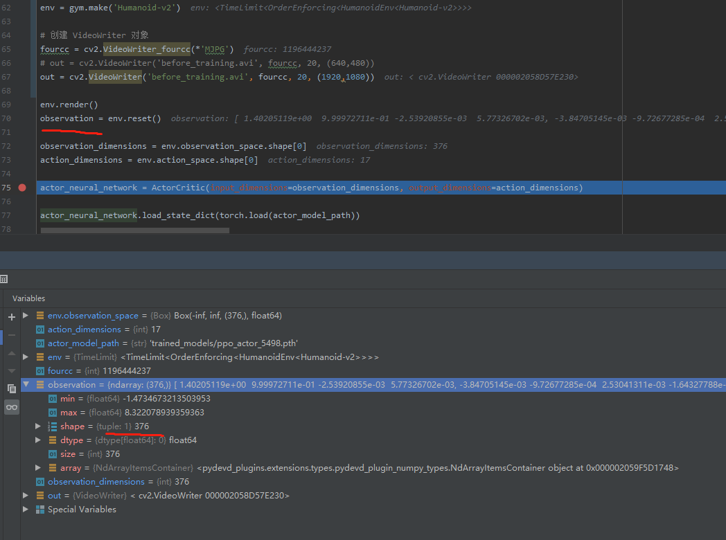Collapse the observation ndarray node

pos(26,384)
